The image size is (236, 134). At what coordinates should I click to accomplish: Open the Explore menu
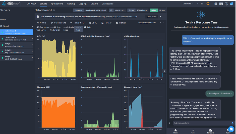point(94,4)
